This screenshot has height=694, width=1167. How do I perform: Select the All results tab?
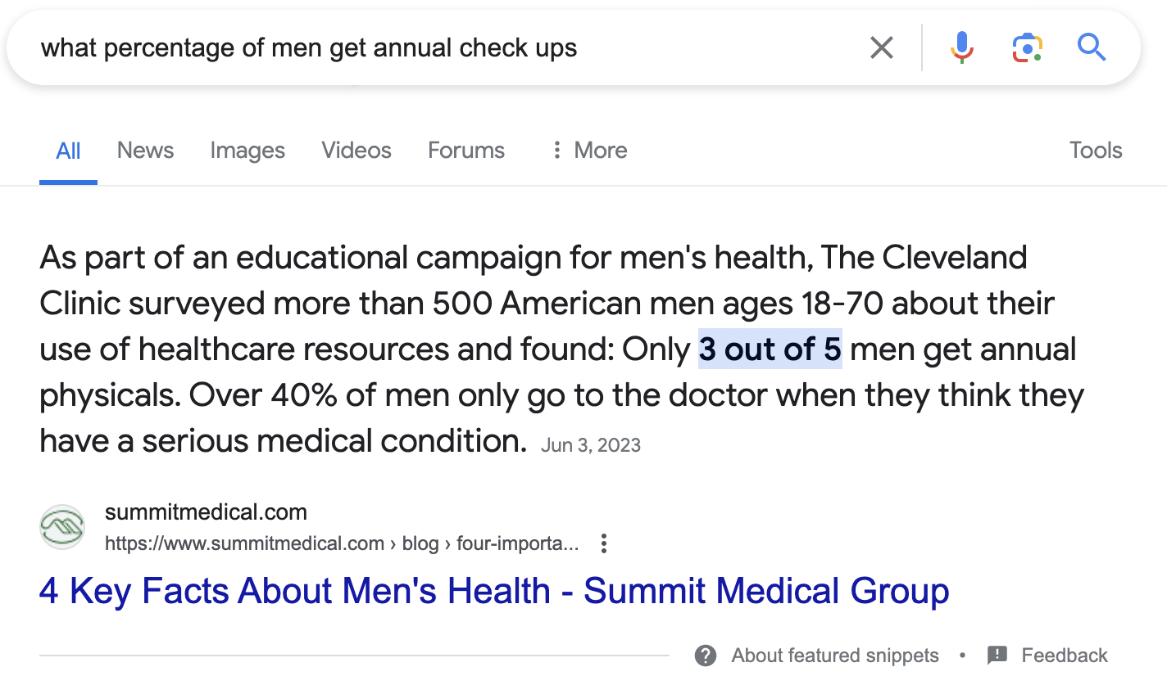pyautogui.click(x=68, y=151)
